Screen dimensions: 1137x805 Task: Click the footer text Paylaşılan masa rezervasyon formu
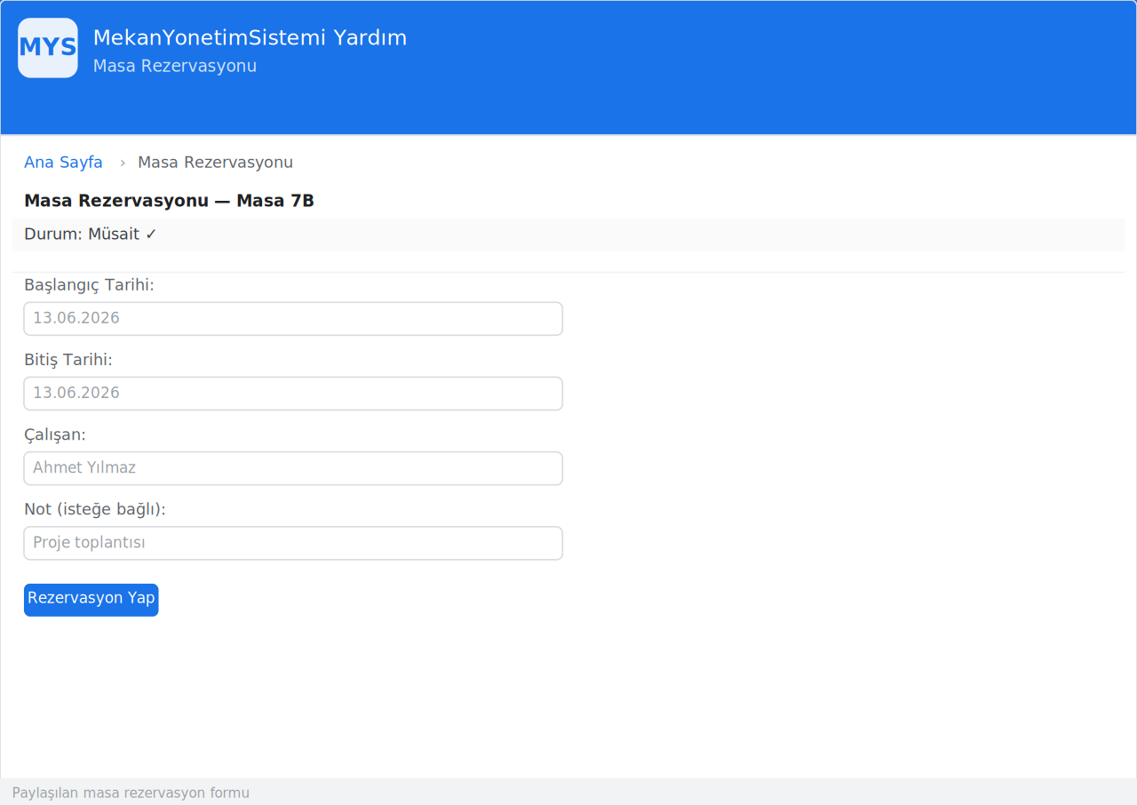(131, 793)
